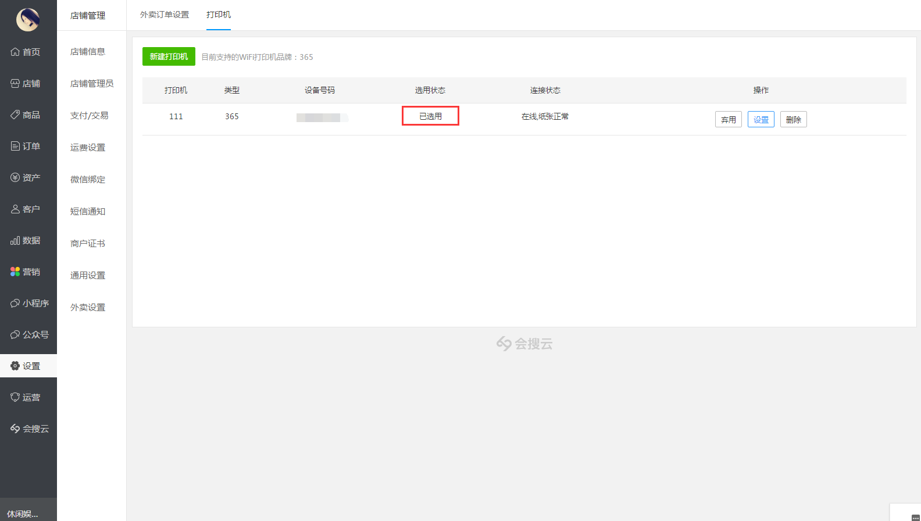This screenshot has width=921, height=521.
Task: Click 弃用 button for printer 111
Action: (728, 119)
